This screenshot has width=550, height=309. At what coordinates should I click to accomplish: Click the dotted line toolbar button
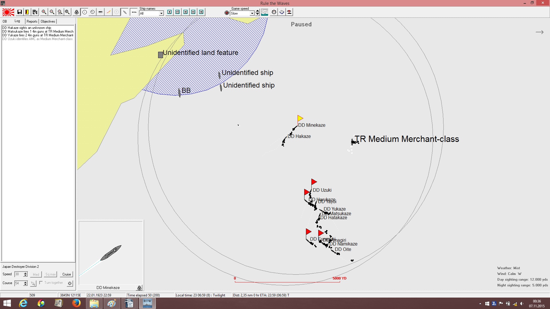point(134,12)
